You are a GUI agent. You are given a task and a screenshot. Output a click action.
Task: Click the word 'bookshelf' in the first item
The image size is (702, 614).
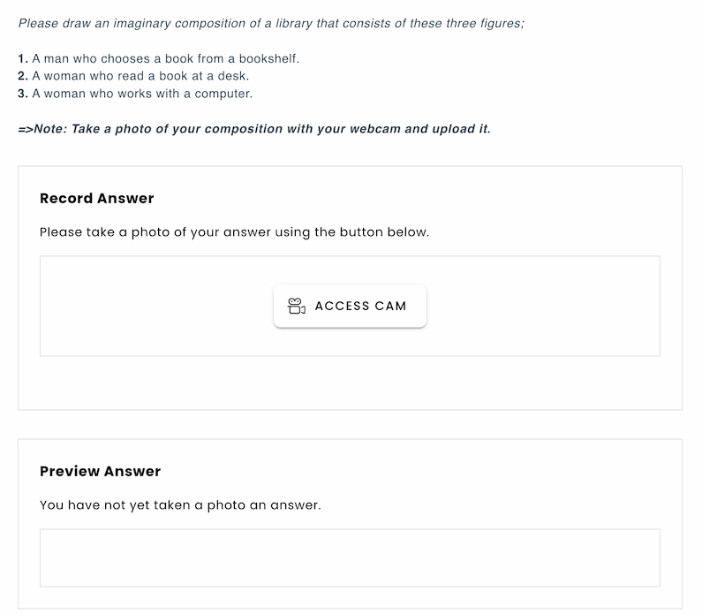pos(268,59)
